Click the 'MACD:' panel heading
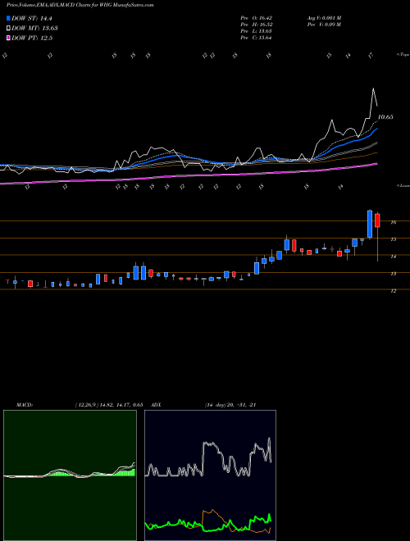Screen dimensions: 410x541 point(24,405)
